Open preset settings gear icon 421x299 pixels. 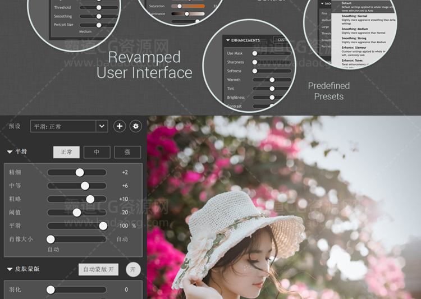[x=136, y=126]
